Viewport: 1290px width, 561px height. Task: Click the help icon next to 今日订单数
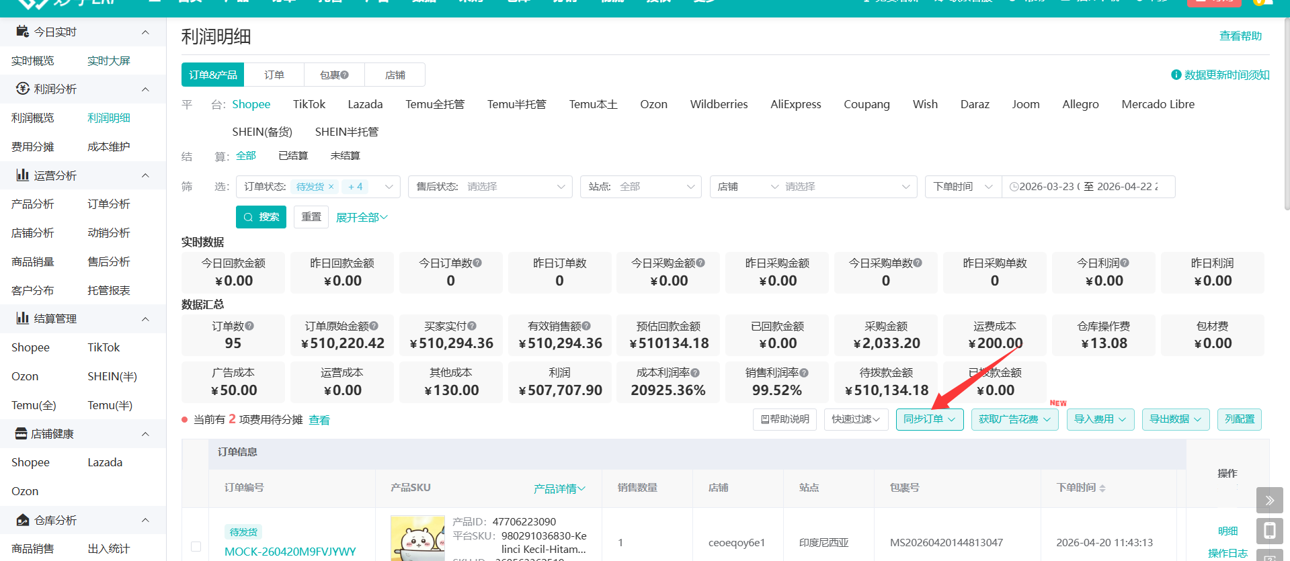[477, 263]
